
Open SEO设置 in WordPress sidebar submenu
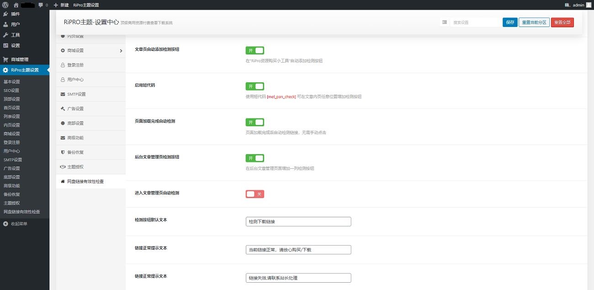coord(11,91)
